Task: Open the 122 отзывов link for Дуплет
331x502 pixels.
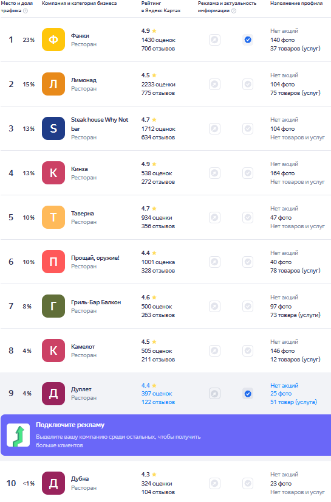Action: click(x=158, y=402)
